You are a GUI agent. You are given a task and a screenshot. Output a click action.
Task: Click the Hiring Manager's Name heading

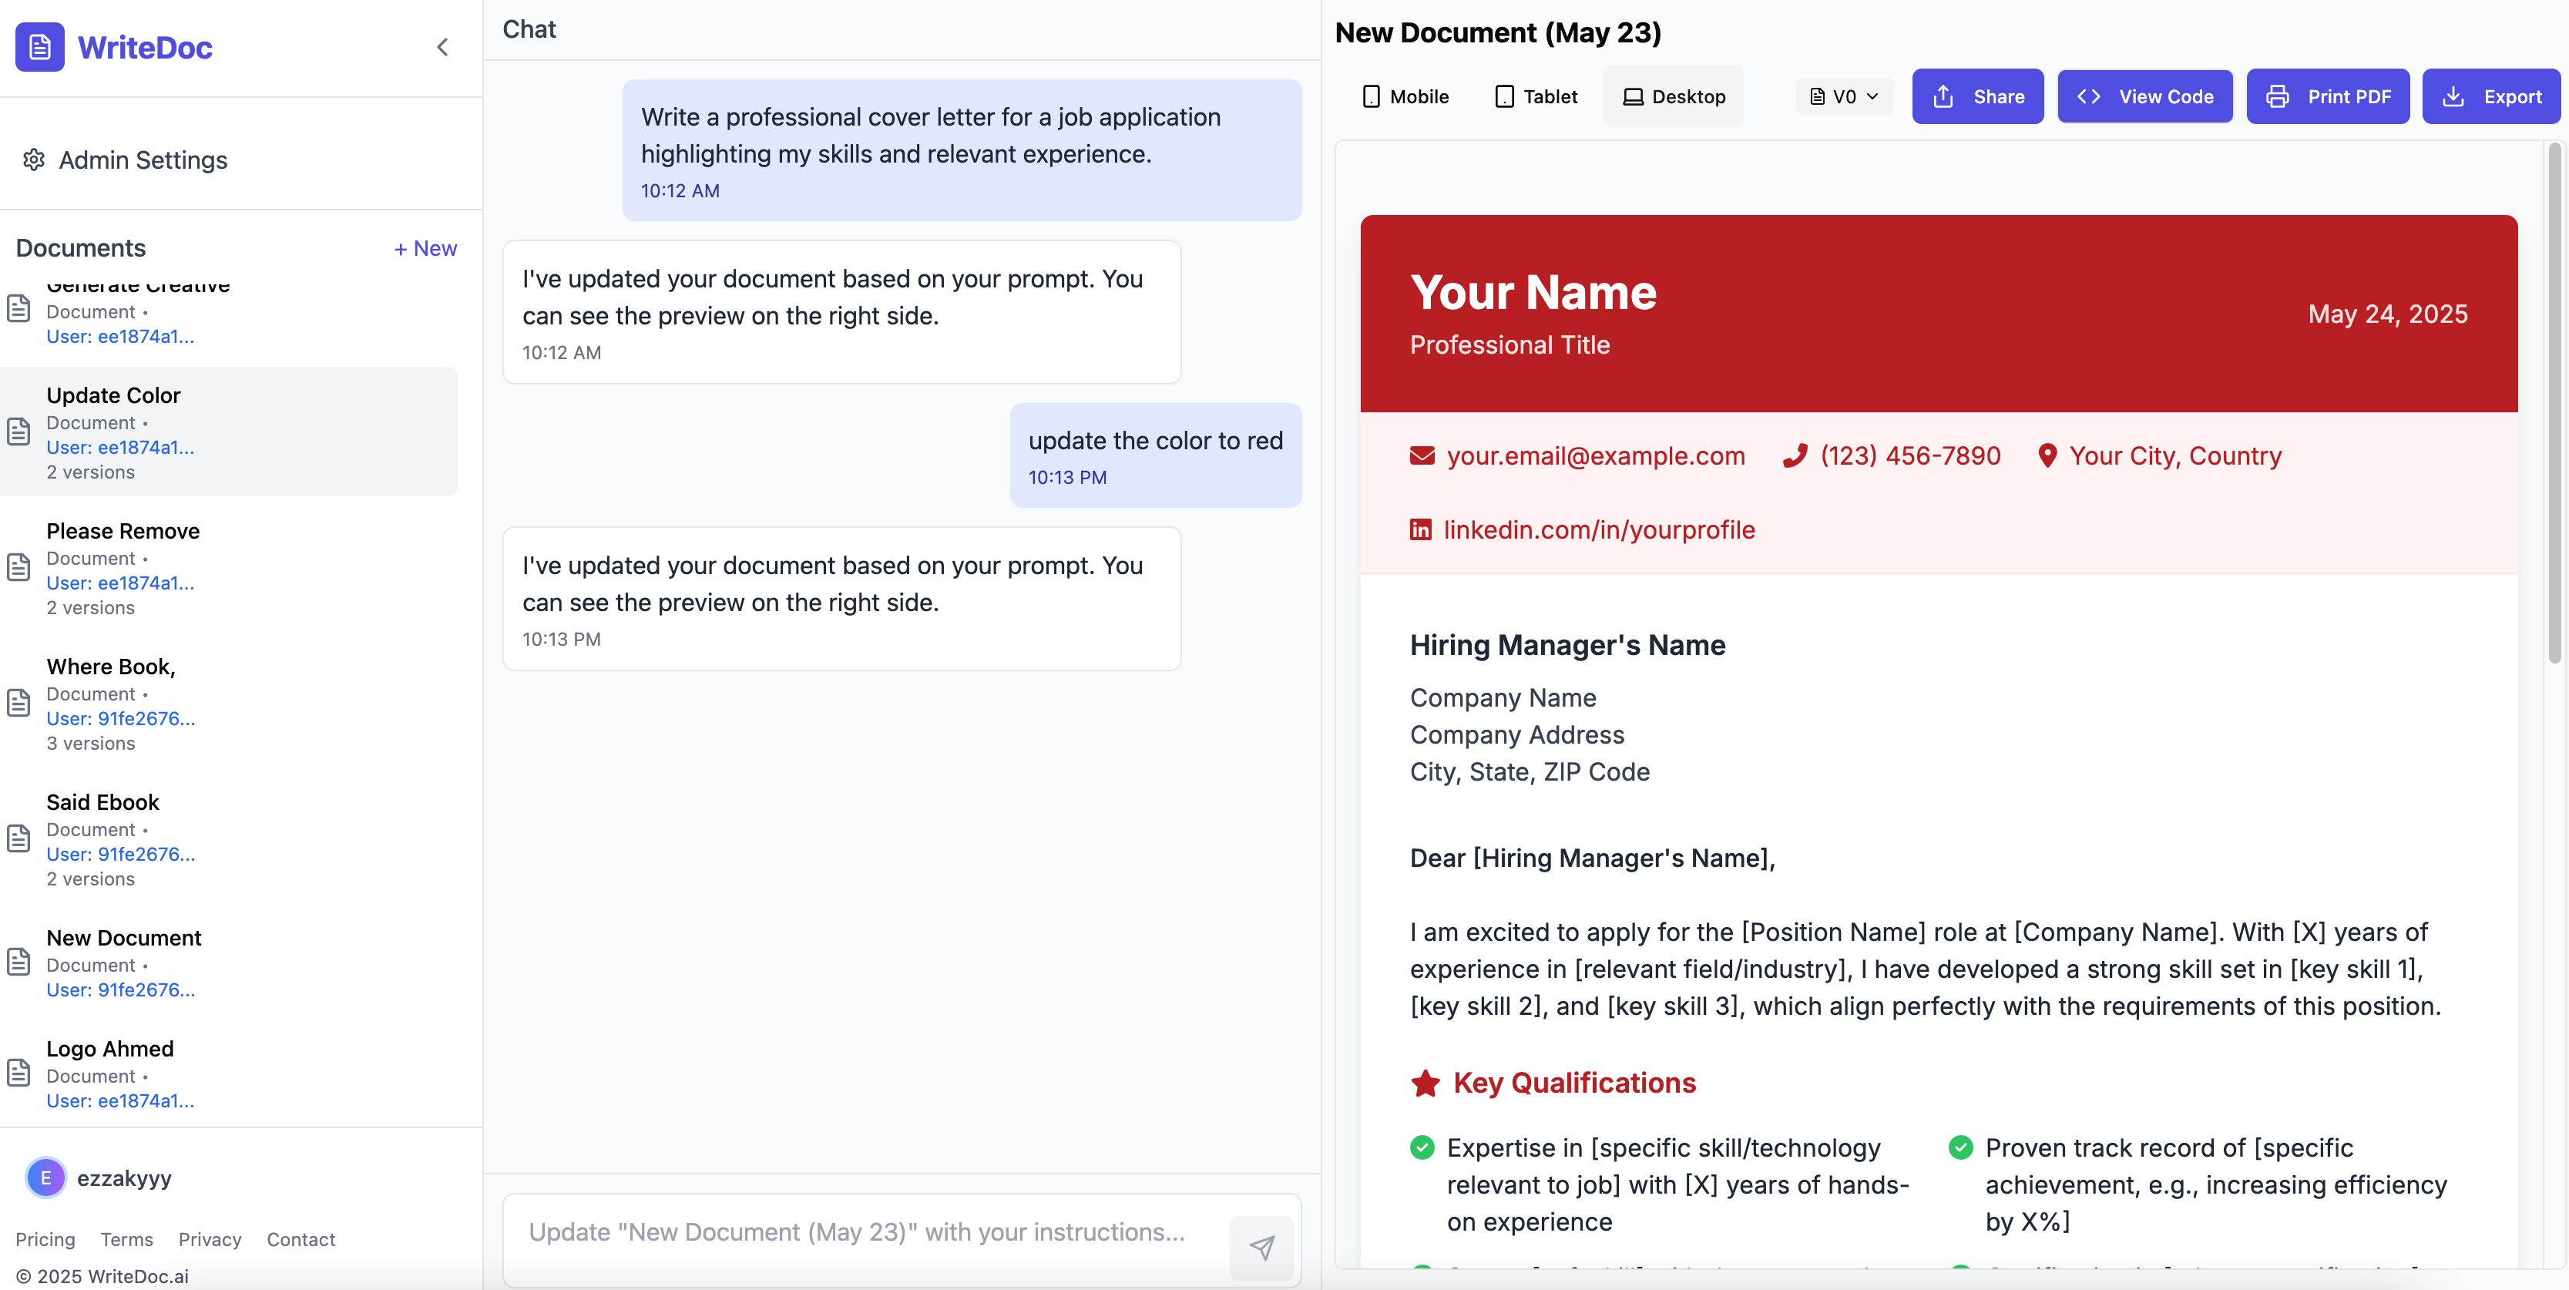click(x=1568, y=646)
